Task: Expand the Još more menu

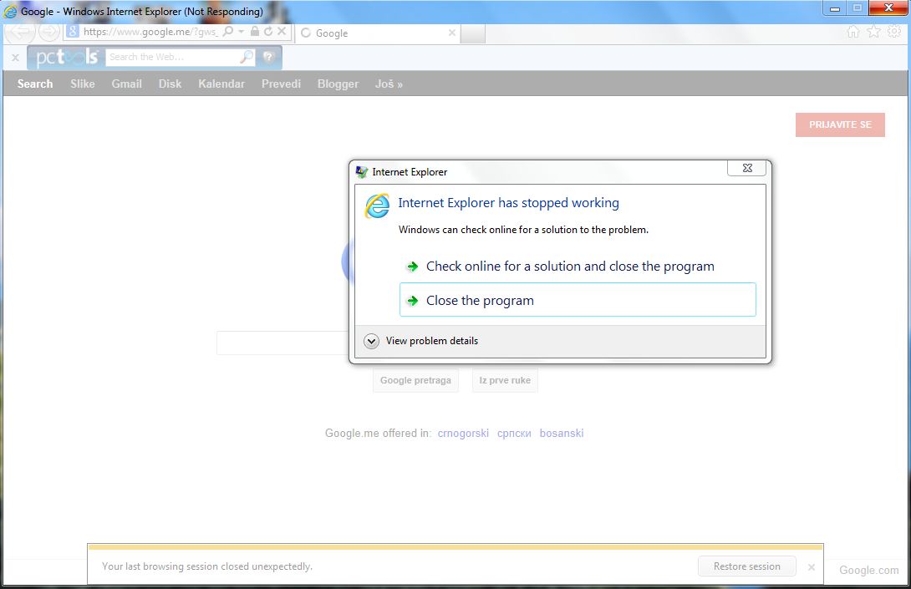Action: [x=389, y=84]
